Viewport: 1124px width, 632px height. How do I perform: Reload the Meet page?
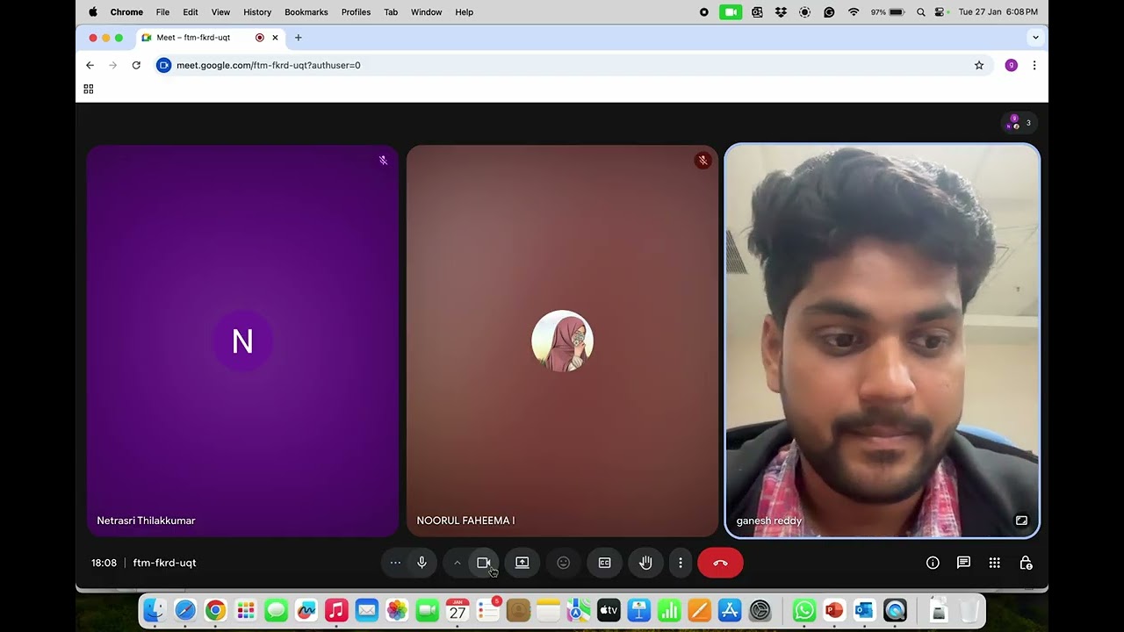tap(136, 65)
